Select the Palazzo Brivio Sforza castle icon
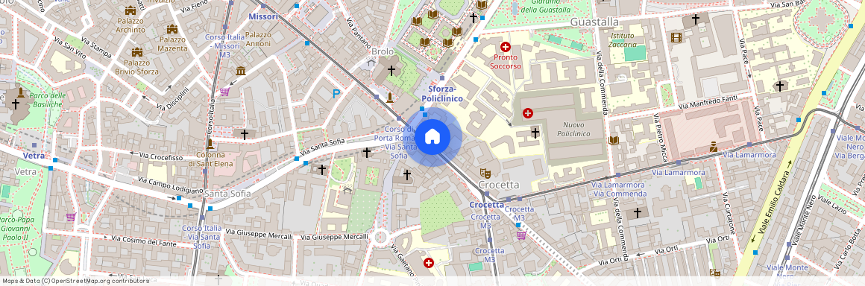This screenshot has height=286, width=865. pos(136,52)
